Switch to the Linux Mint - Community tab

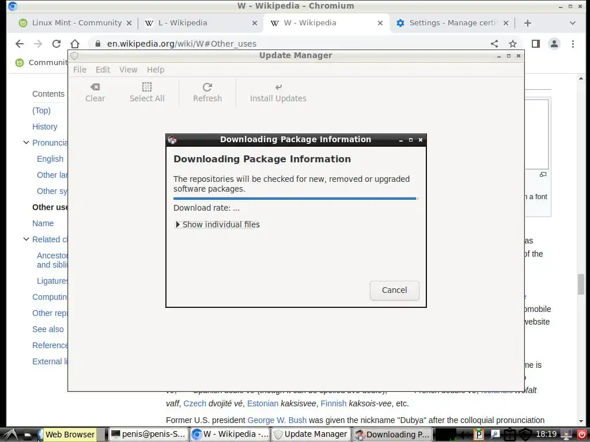(75, 23)
